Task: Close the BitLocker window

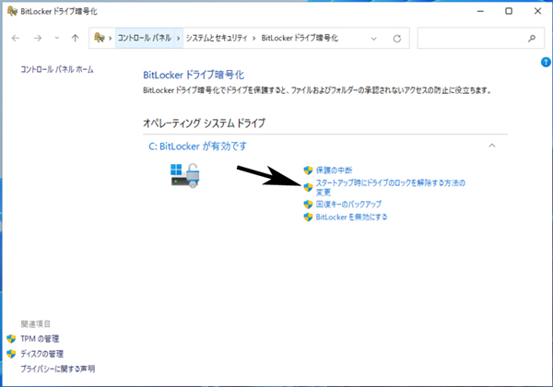Action: coord(537,11)
